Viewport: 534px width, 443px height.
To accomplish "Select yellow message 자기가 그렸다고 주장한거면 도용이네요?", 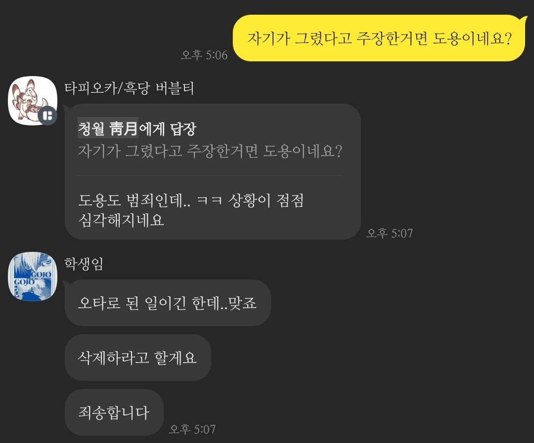I will tap(379, 38).
